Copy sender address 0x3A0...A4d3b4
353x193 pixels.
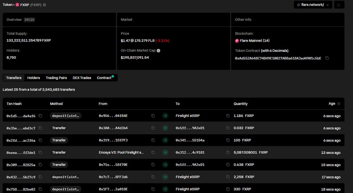click(153, 128)
